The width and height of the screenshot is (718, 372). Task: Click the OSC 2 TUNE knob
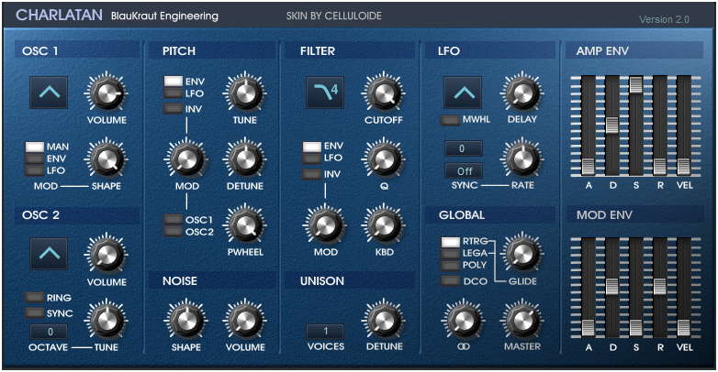[x=107, y=320]
